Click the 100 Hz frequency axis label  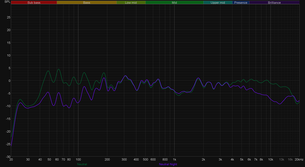tap(78, 159)
